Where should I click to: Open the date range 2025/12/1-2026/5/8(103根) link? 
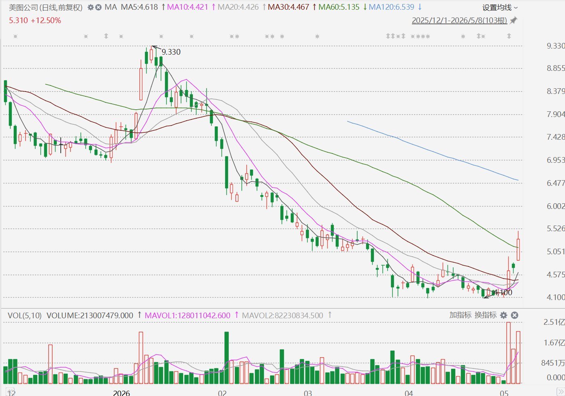click(x=459, y=20)
